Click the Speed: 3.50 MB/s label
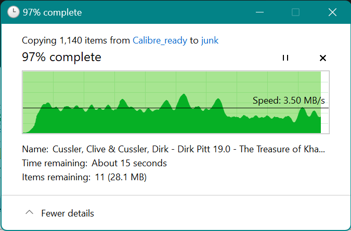The width and height of the screenshot is (351, 231). tap(289, 100)
